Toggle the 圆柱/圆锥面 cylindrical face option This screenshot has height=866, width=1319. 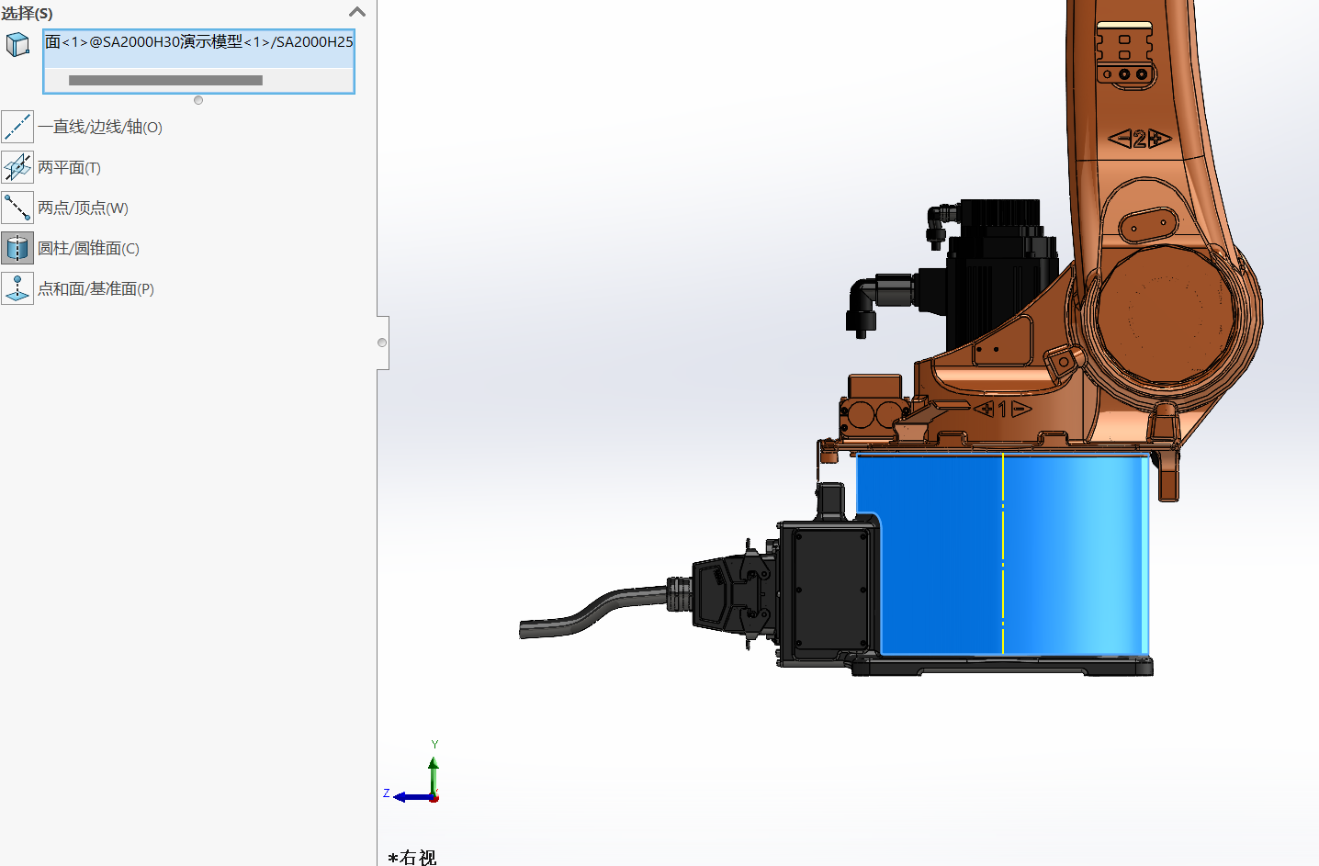pos(17,248)
